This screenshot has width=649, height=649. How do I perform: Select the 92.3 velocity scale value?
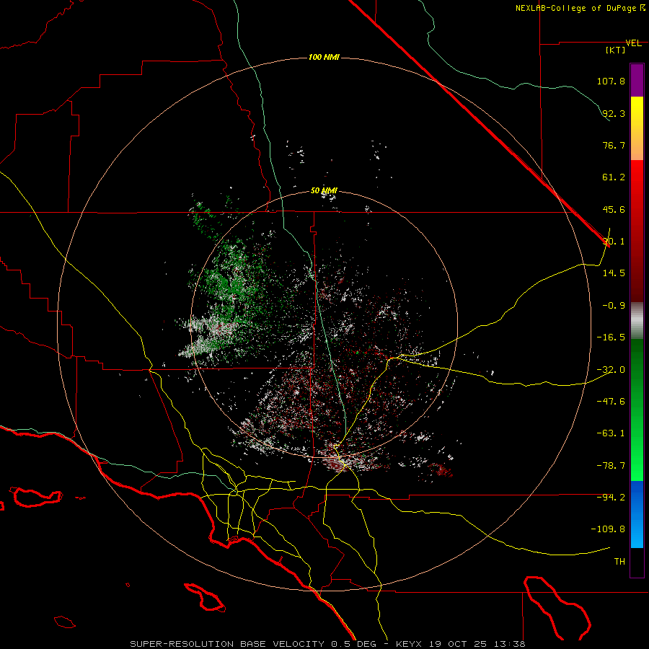point(614,113)
